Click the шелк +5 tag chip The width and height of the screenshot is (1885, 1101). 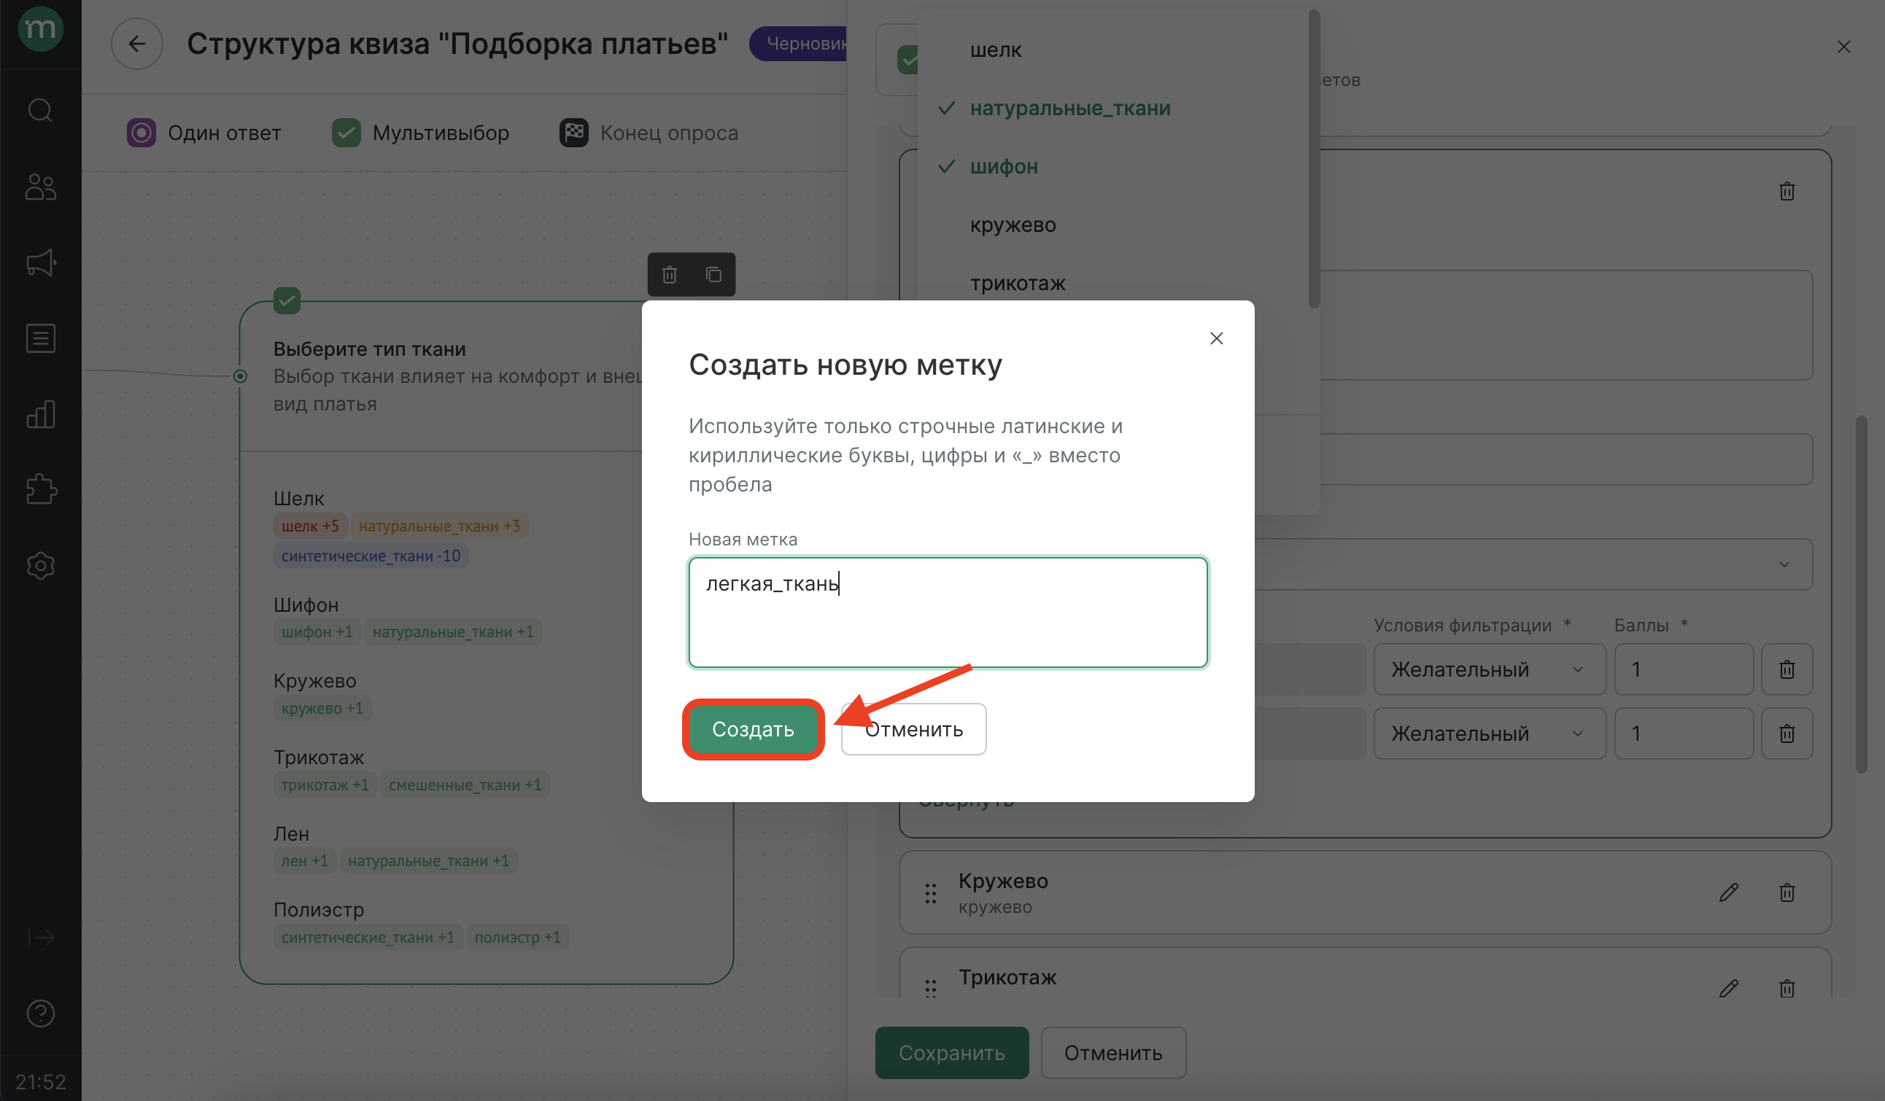[x=310, y=526]
